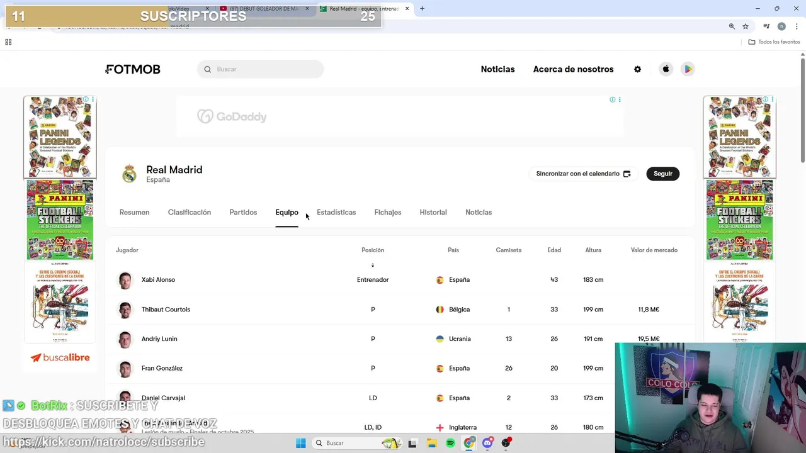This screenshot has height=453, width=806.
Task: Open Daniel Carvajal player link
Action: click(163, 398)
